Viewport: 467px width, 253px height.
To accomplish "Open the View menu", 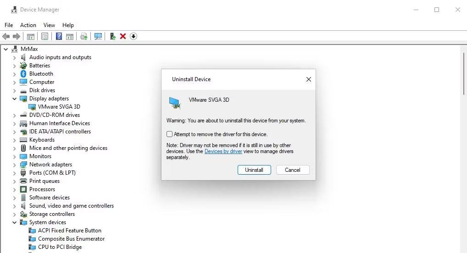I will click(49, 25).
